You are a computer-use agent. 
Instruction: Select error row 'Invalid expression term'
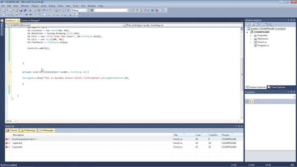tap(124, 139)
